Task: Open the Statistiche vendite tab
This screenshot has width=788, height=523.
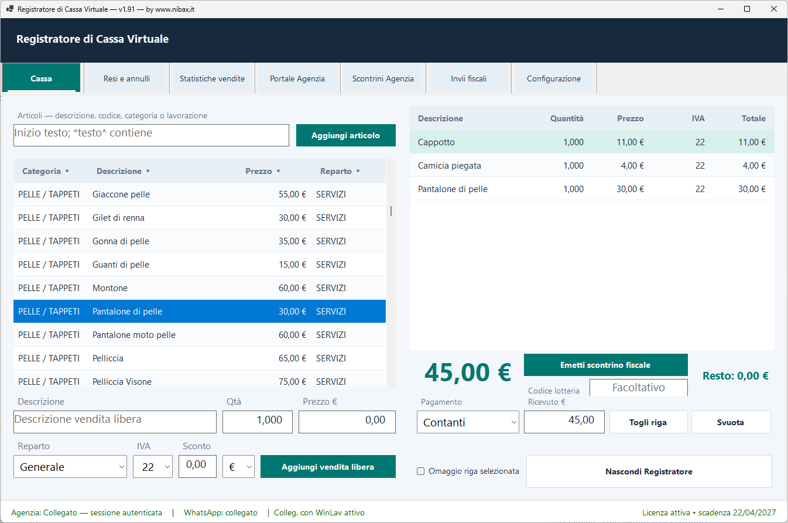Action: [x=212, y=78]
